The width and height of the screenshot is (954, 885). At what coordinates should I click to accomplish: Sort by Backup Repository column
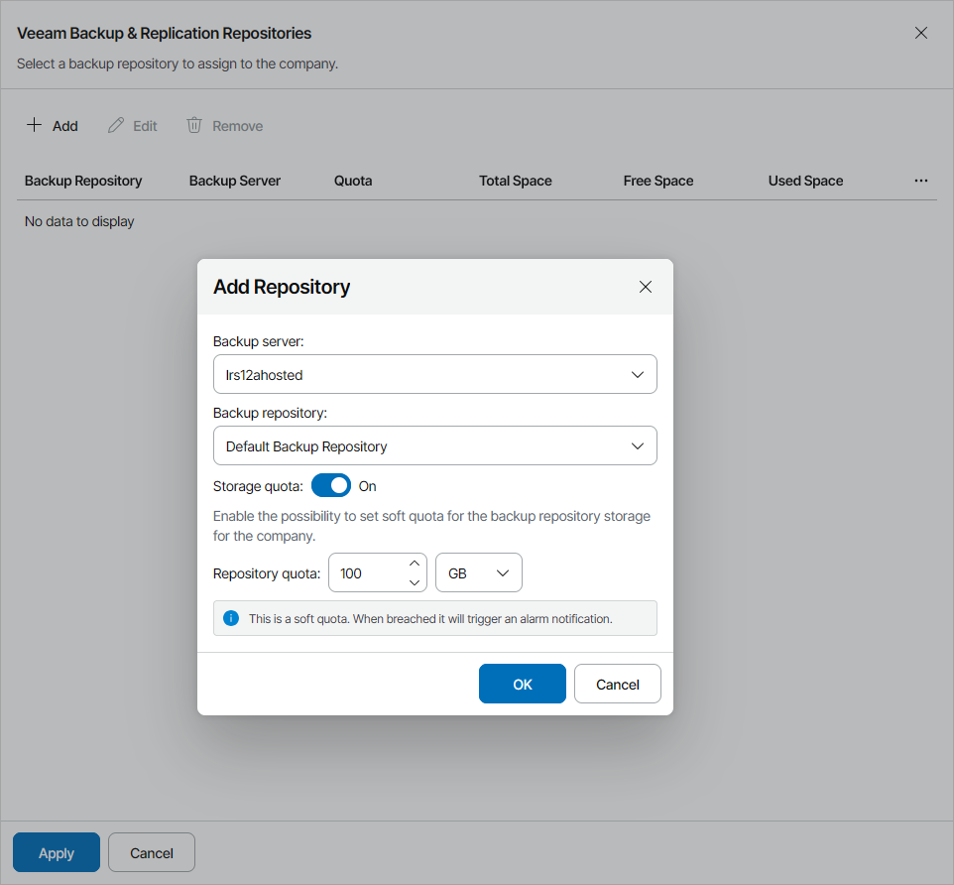coord(83,181)
